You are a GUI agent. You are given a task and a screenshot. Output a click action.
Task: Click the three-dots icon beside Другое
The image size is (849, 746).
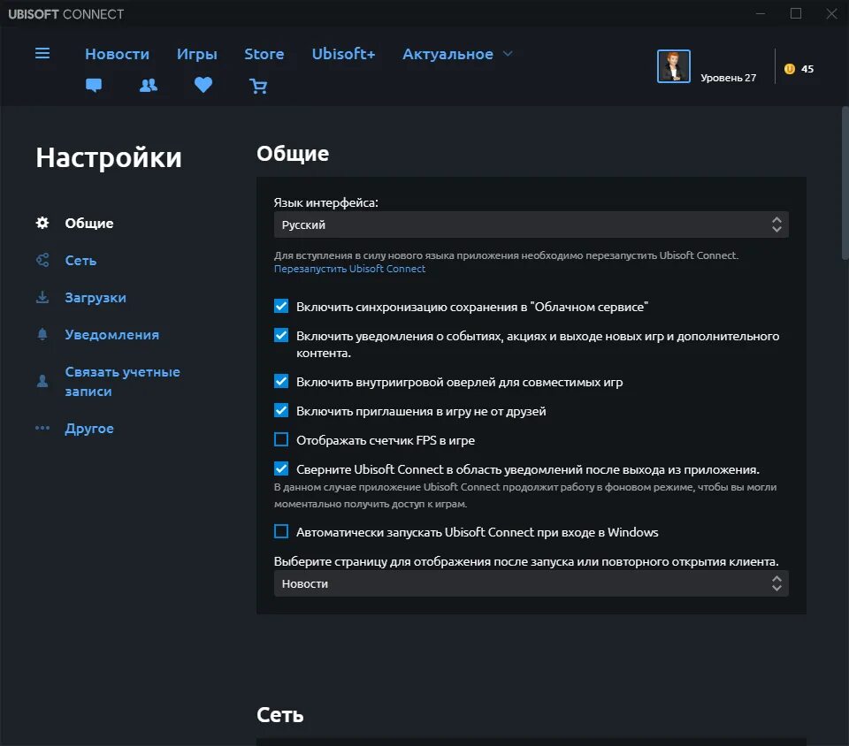(42, 428)
